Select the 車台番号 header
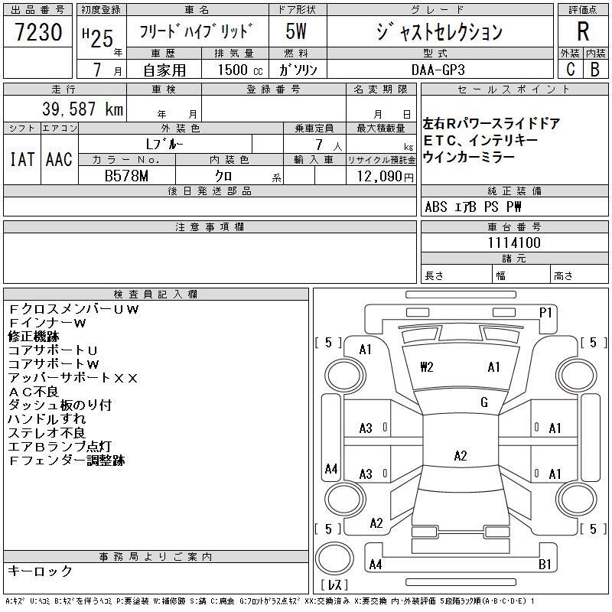The height and width of the screenshot is (612, 612). pos(514,226)
